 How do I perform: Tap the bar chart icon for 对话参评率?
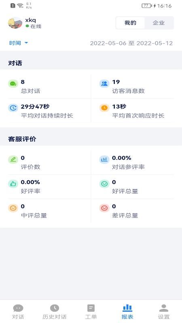pyautogui.click(x=104, y=159)
